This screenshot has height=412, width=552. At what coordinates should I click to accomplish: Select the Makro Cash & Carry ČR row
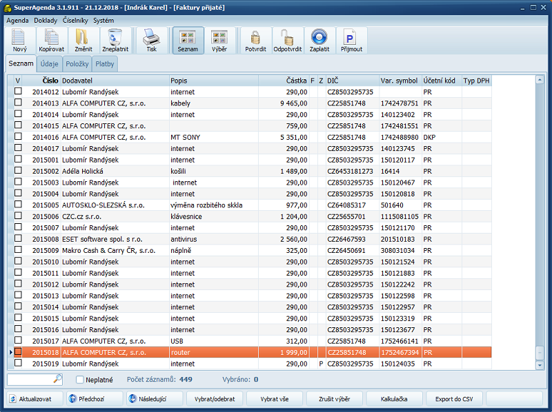[249, 250]
